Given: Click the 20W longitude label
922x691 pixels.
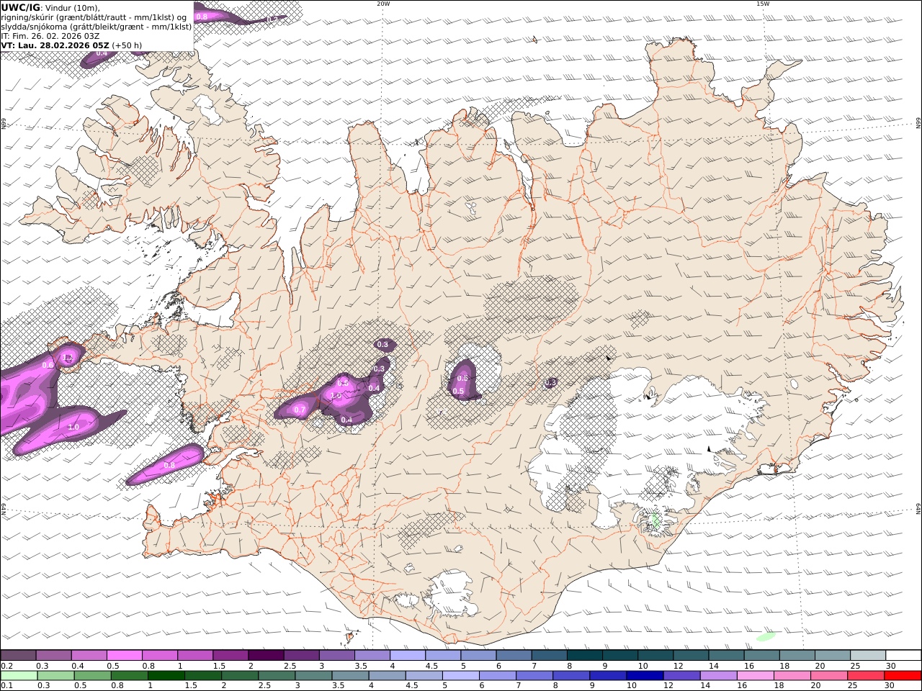Looking at the screenshot, I should [x=383, y=4].
